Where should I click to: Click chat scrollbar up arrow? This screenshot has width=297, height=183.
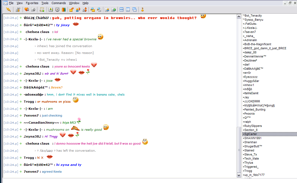click(239, 17)
